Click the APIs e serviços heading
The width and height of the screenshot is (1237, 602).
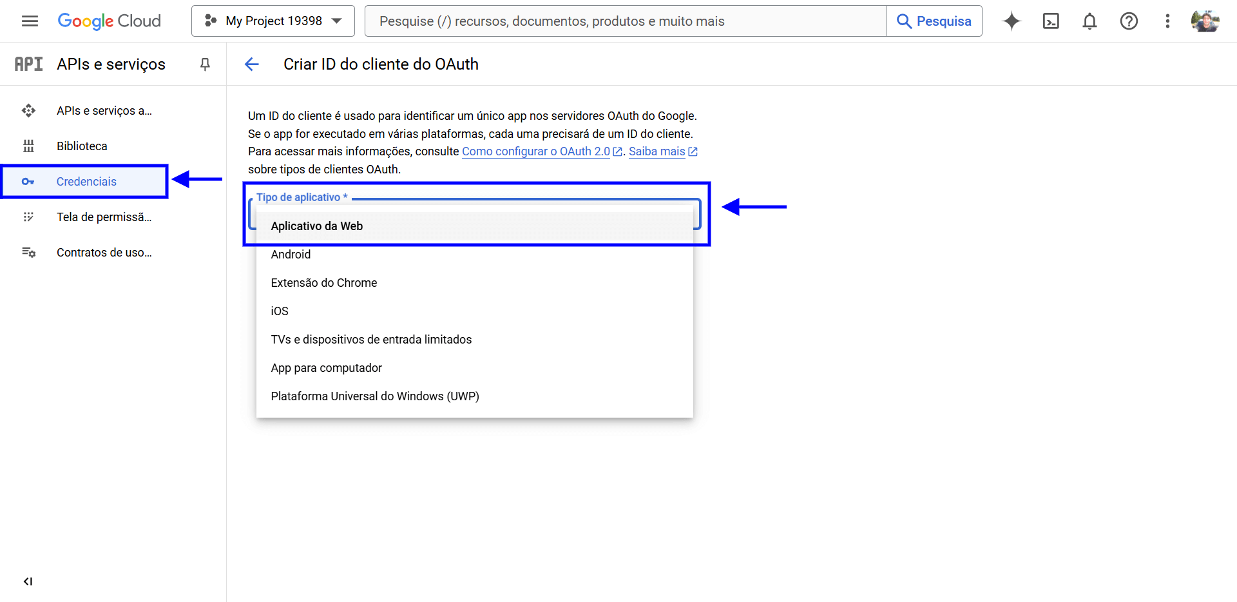point(111,64)
